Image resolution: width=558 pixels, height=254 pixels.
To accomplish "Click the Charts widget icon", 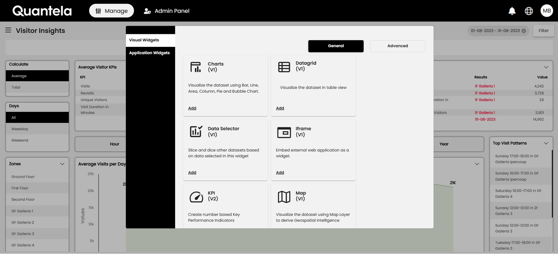I will [x=196, y=67].
